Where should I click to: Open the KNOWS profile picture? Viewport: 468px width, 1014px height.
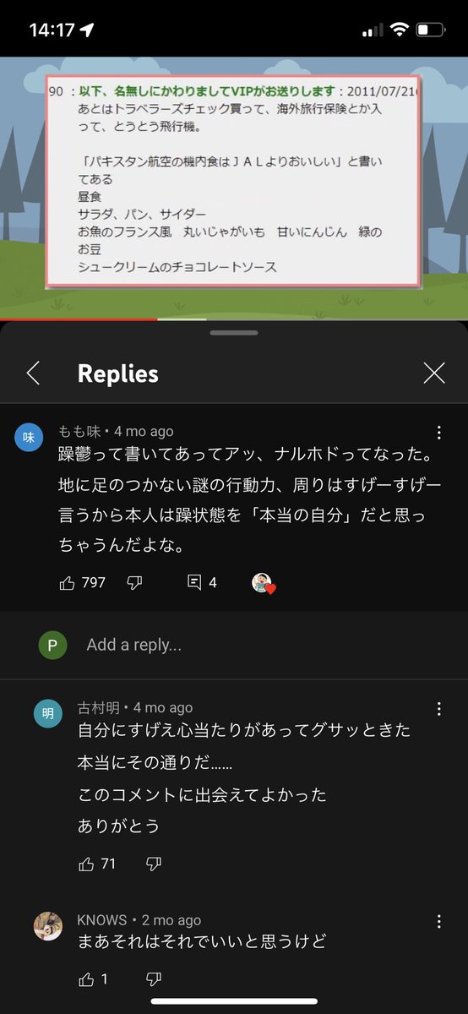pyautogui.click(x=47, y=926)
